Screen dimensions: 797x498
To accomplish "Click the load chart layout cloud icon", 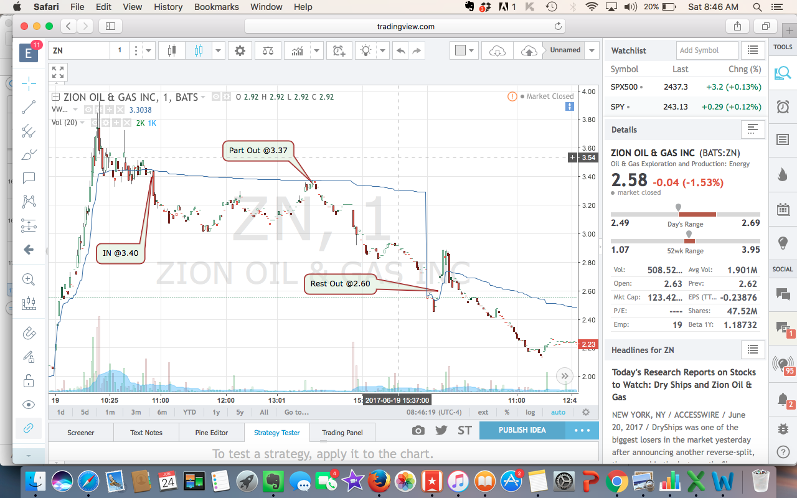I will point(498,50).
